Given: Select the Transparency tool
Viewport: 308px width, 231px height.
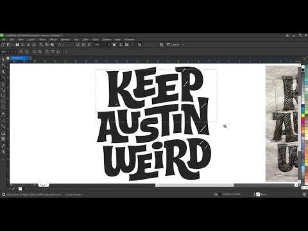Looking at the screenshot, I should 3,139.
